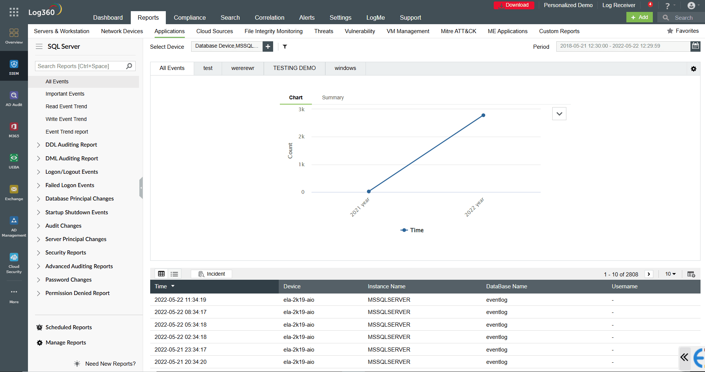Sort the table by Time column
This screenshot has height=372, width=705.
pyautogui.click(x=214, y=286)
